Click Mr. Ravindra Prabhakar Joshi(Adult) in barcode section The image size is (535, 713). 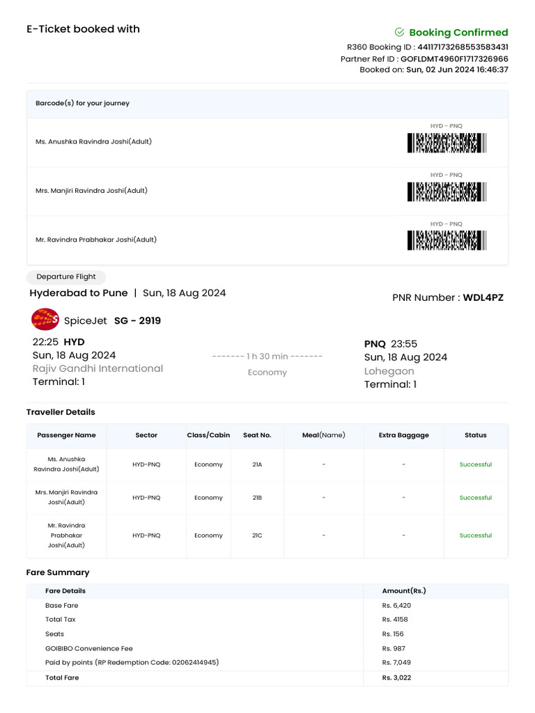click(96, 240)
